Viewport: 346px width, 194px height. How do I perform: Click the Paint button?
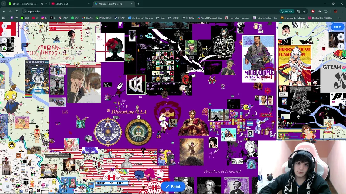tap(173, 186)
